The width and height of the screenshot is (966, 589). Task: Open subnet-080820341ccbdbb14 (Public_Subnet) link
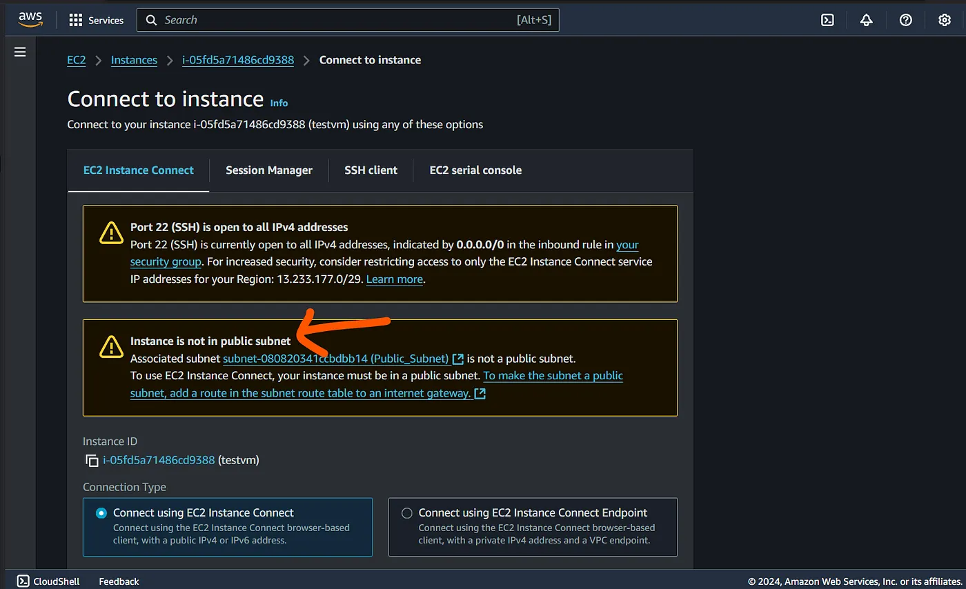pos(336,359)
